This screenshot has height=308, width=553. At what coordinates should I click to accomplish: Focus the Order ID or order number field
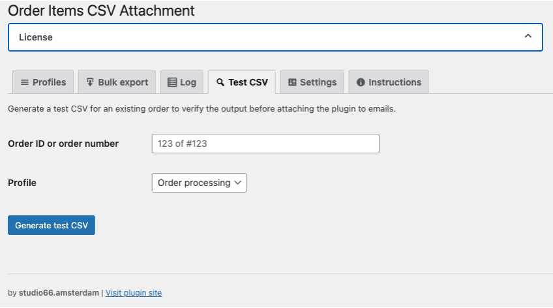(x=265, y=144)
